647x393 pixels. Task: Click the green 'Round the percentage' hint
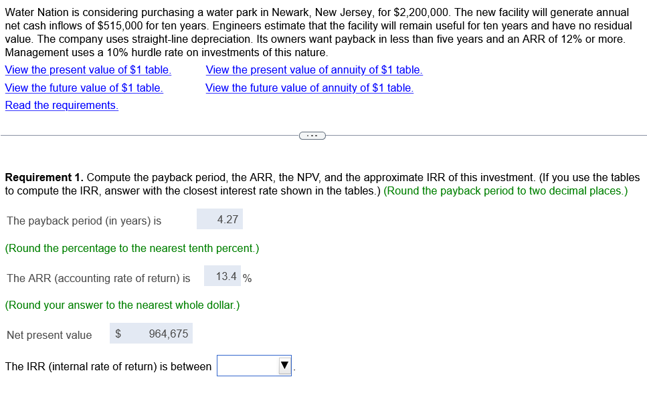132,248
